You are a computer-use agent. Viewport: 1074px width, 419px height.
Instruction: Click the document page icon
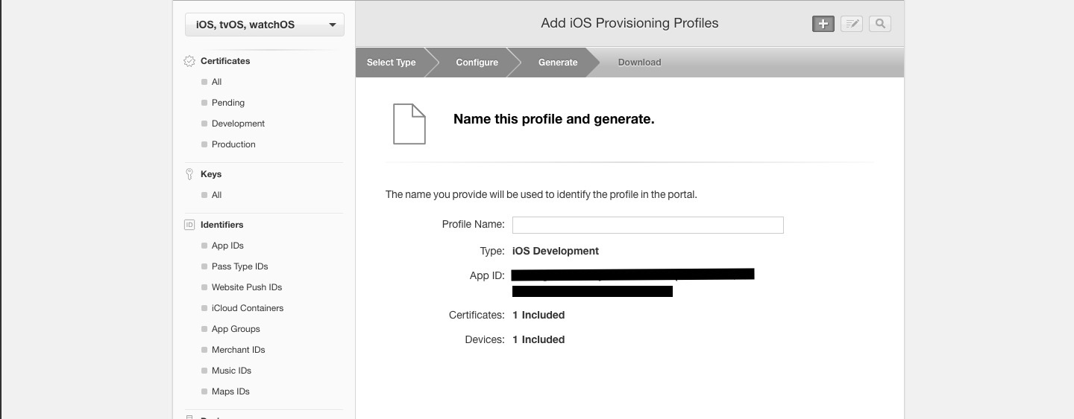point(409,124)
